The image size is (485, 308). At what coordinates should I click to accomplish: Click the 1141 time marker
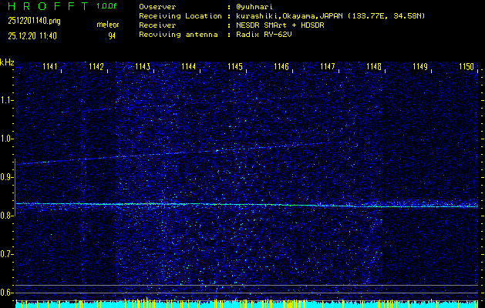50,67
